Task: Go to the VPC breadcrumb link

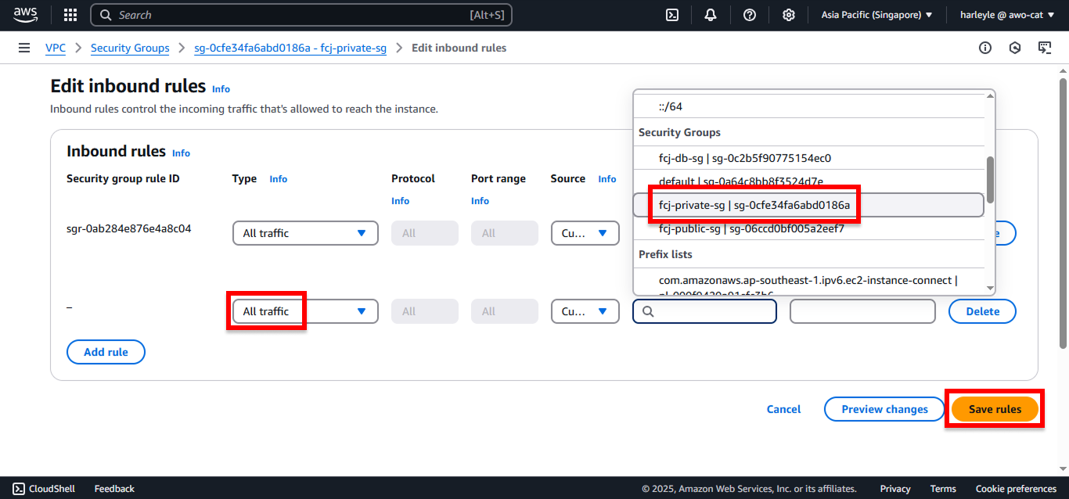Action: (56, 48)
